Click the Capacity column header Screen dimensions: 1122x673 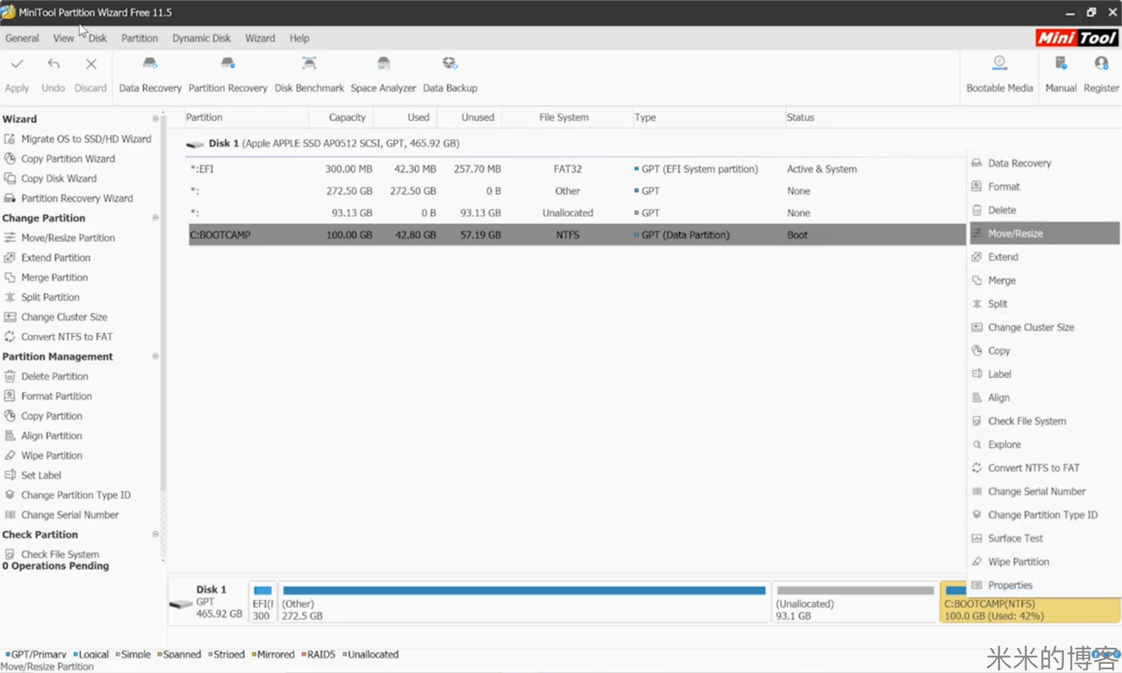coord(346,117)
